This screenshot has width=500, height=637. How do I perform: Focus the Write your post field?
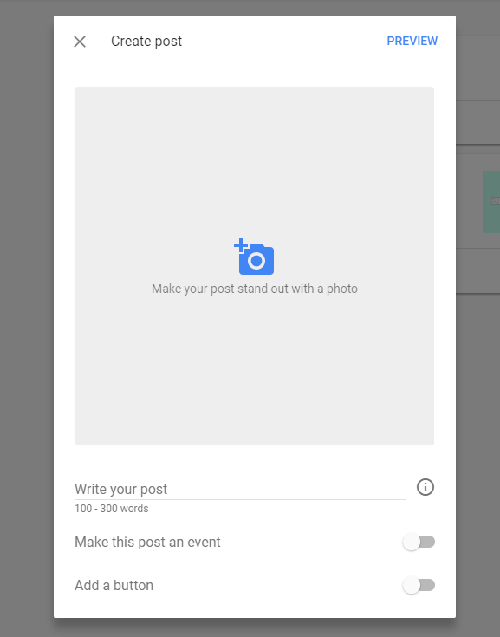tap(240, 489)
